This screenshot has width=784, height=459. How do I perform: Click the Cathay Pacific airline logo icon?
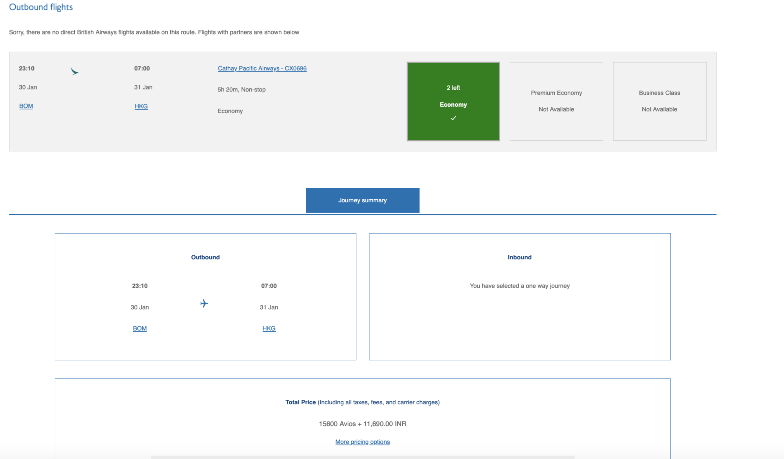point(74,71)
